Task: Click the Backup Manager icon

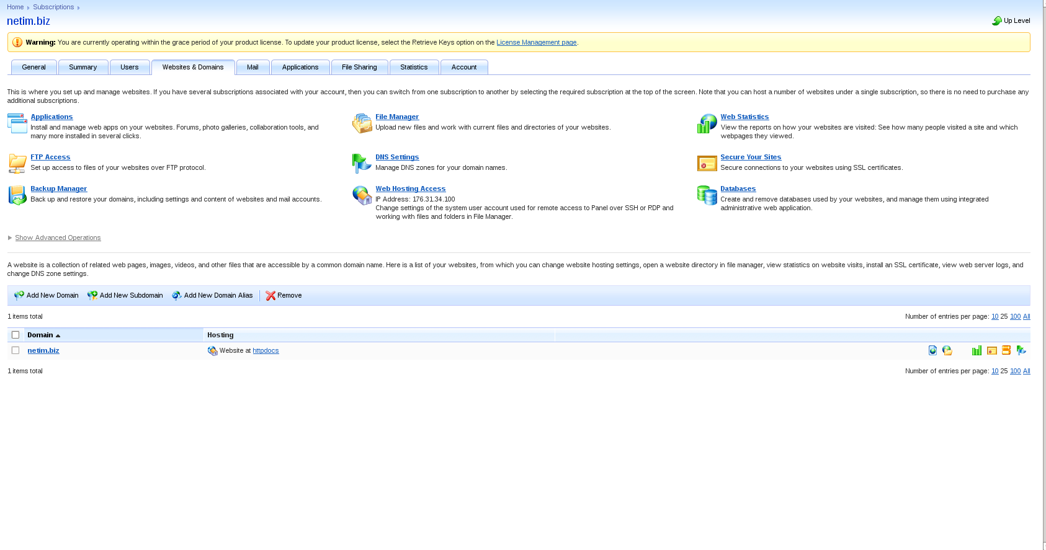Action: click(x=17, y=195)
